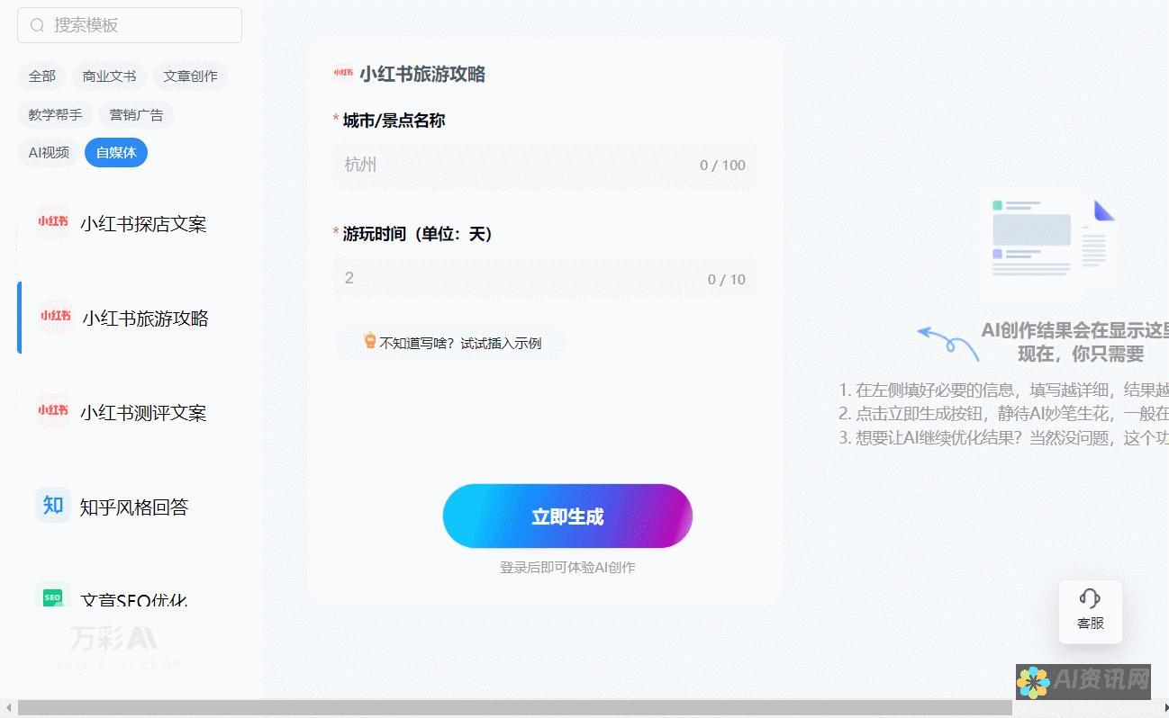This screenshot has width=1169, height=718.
Task: Click the 0 / 10 character counter
Action: tap(727, 279)
